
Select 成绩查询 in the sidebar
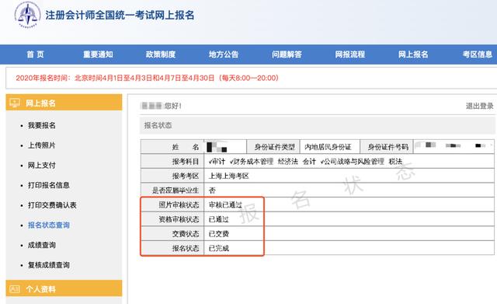pyautogui.click(x=42, y=245)
